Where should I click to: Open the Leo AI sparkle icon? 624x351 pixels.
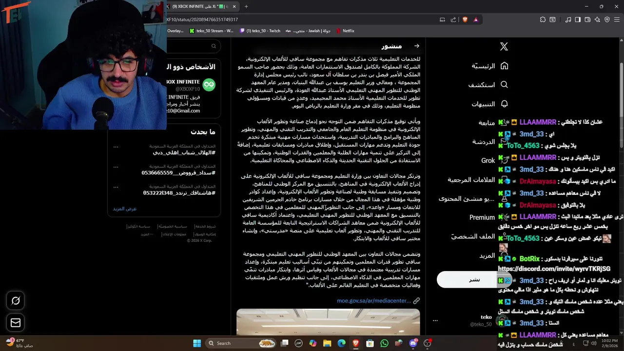pyautogui.click(x=597, y=19)
